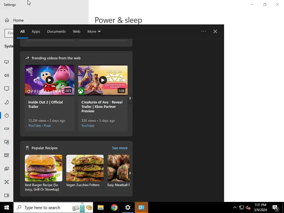
Task: Click Popular Recipes heading
Action: tap(44, 148)
